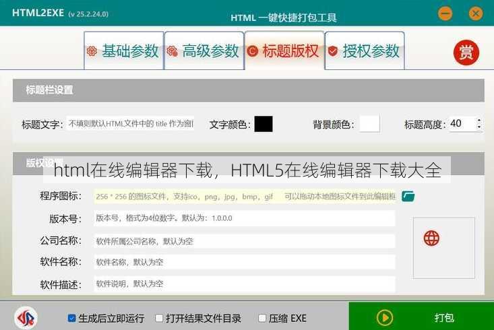Open the white 背景颜色 swatch
This screenshot has height=330, width=494.
tap(369, 124)
